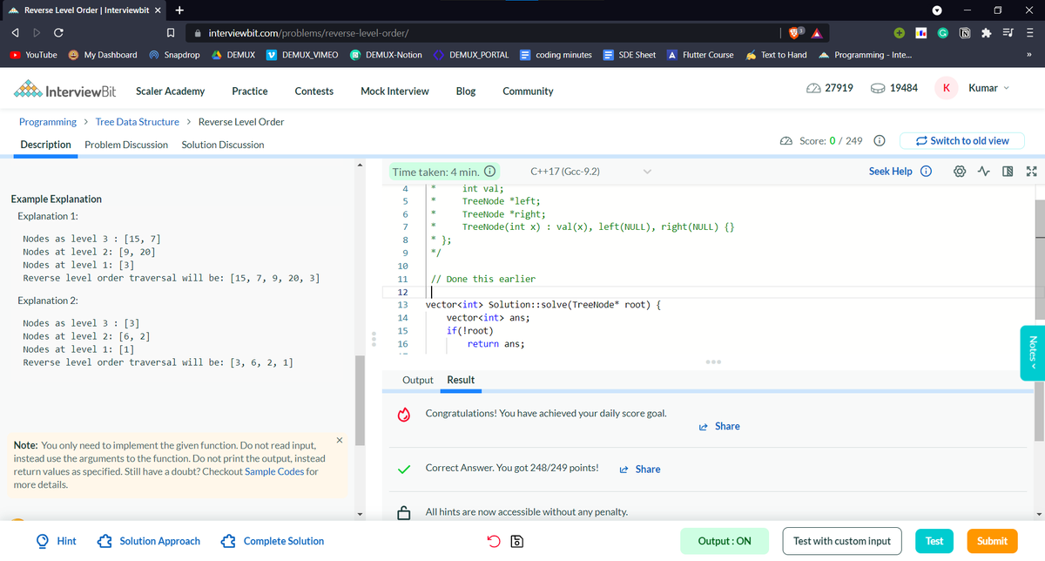Go to Programming breadcrumb

click(48, 122)
